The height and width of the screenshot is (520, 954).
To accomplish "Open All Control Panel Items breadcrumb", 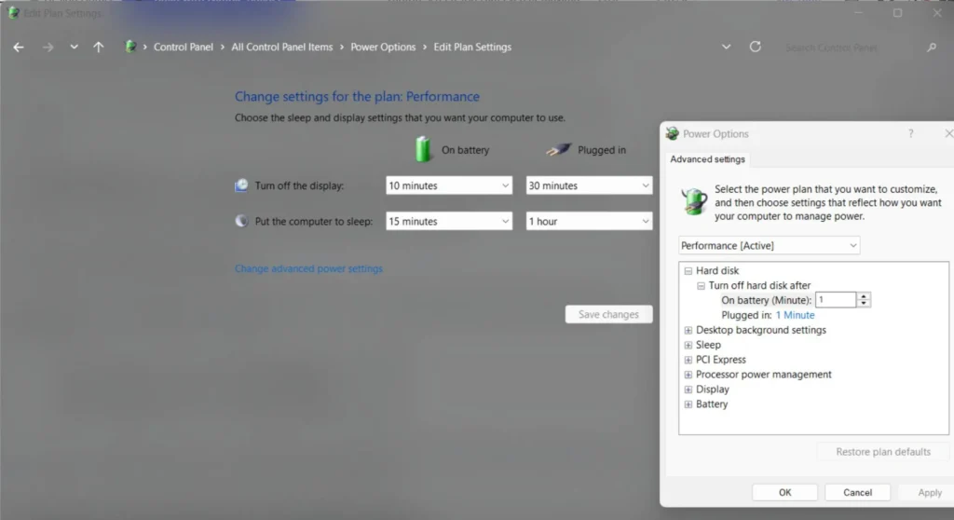I will click(x=281, y=47).
